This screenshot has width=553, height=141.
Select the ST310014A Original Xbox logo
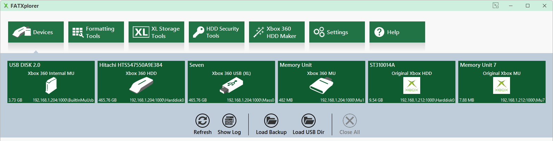(x=412, y=85)
